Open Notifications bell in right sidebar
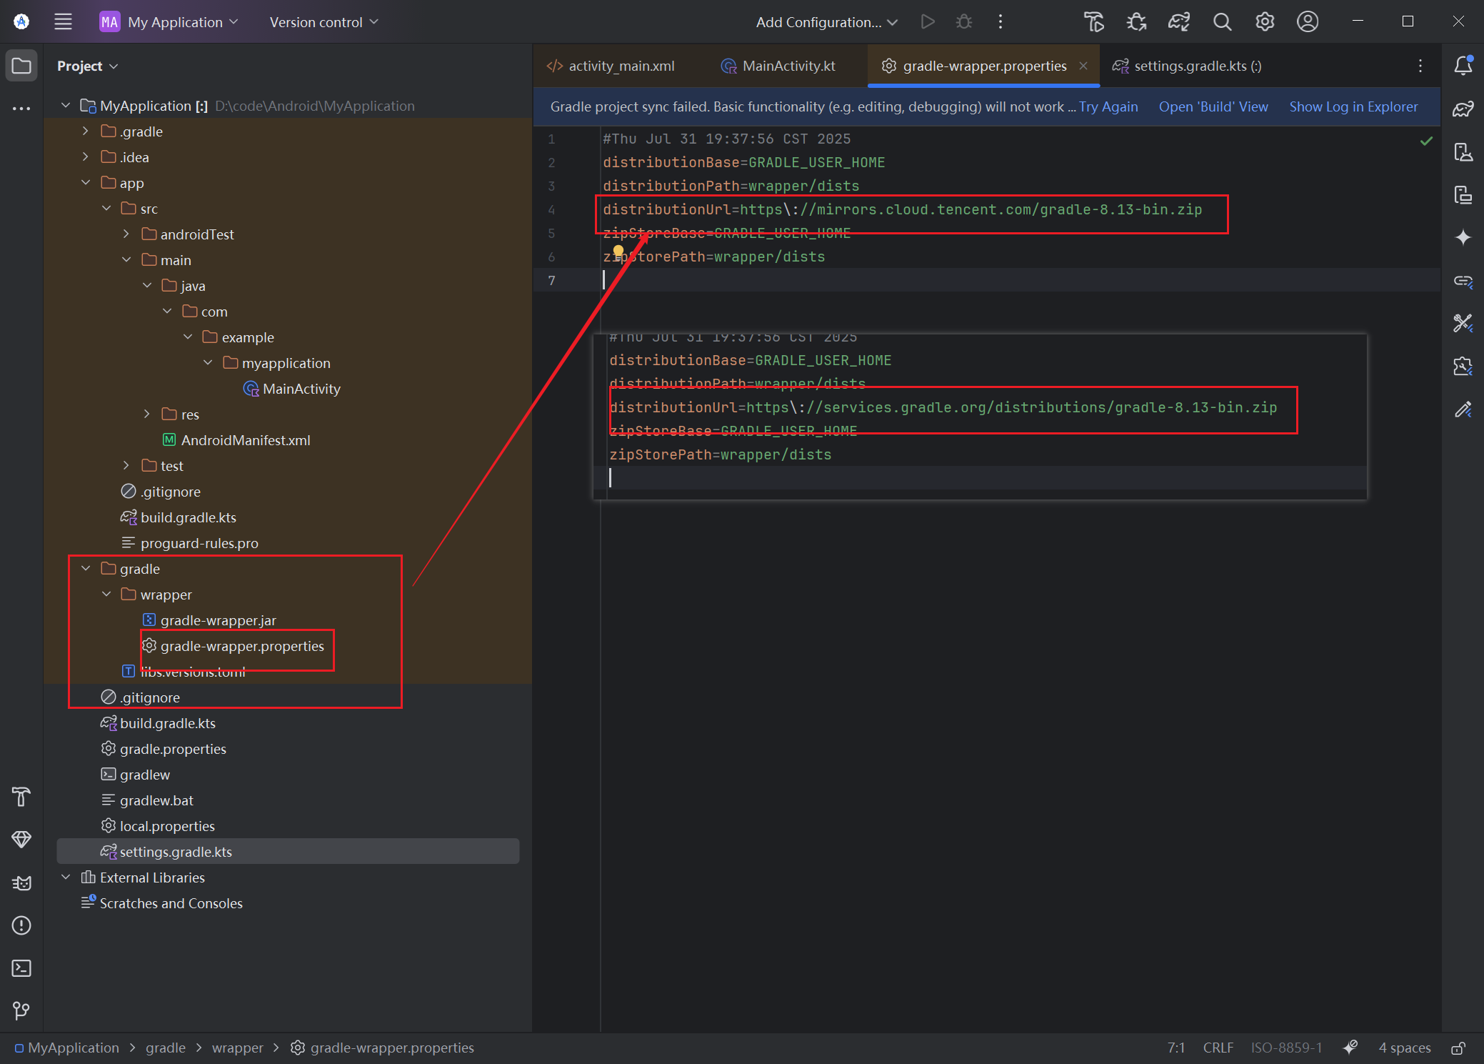This screenshot has height=1064, width=1484. pos(1463,66)
